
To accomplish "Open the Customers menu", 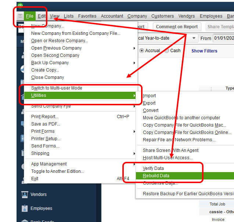I will point(162,16).
